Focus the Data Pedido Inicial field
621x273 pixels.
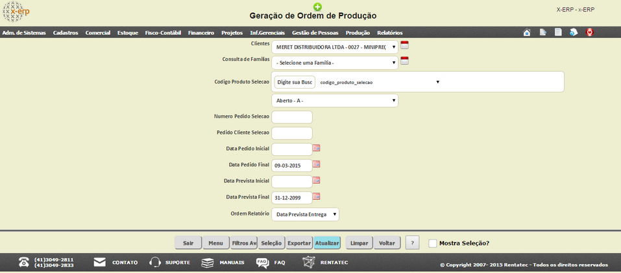pos(292,149)
